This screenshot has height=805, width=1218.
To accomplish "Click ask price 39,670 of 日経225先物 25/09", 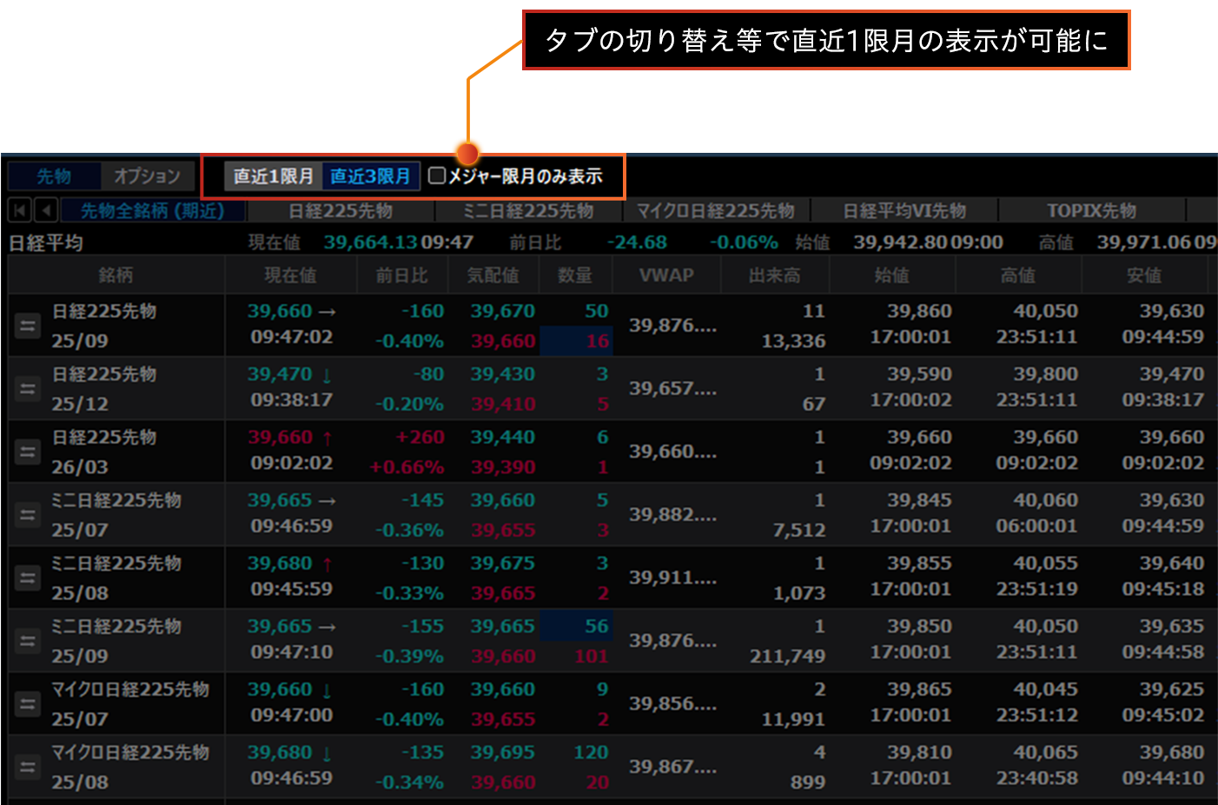I will pos(503,311).
